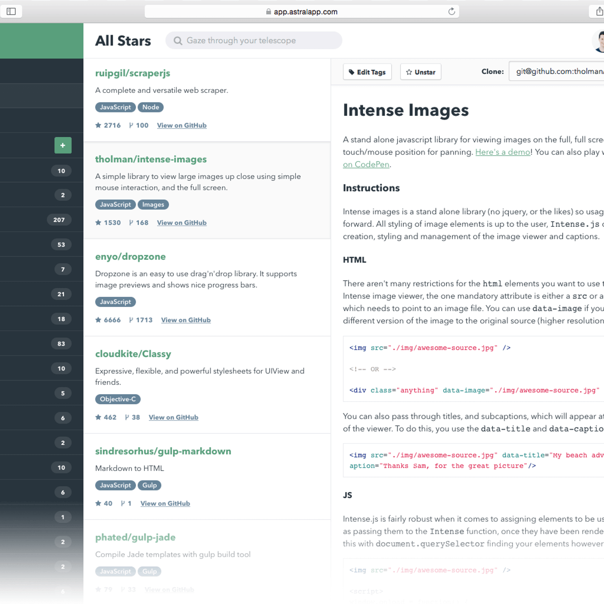Reload page using the refresh icon
Viewport: 604px width, 604px height.
[451, 11]
